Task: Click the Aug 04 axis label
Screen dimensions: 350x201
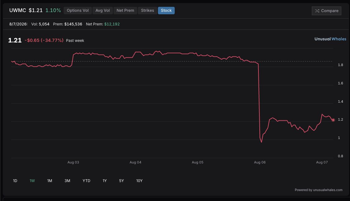Action: [x=135, y=163]
